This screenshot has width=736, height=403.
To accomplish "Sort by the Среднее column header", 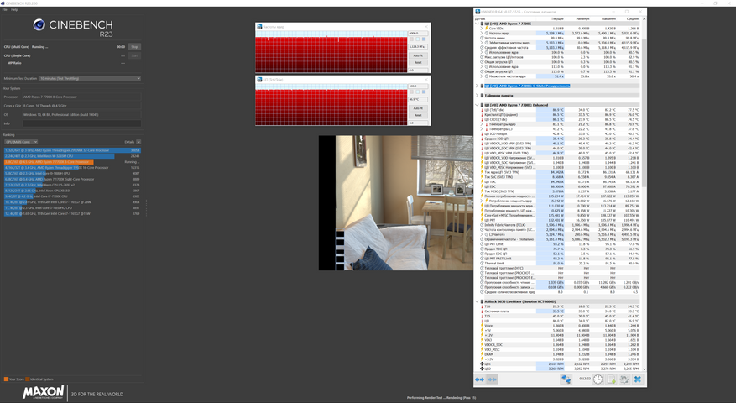I will (x=633, y=18).
